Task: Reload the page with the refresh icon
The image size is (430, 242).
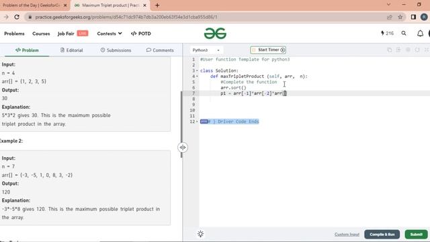Action: pyautogui.click(x=17, y=17)
